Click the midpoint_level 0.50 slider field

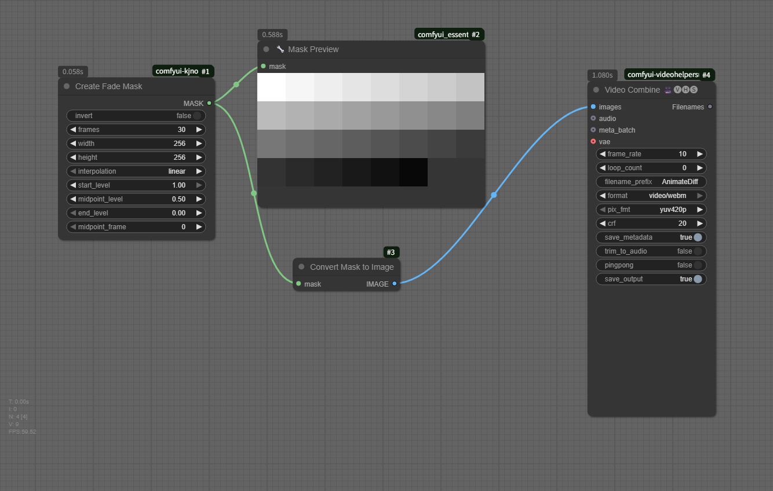(x=136, y=199)
